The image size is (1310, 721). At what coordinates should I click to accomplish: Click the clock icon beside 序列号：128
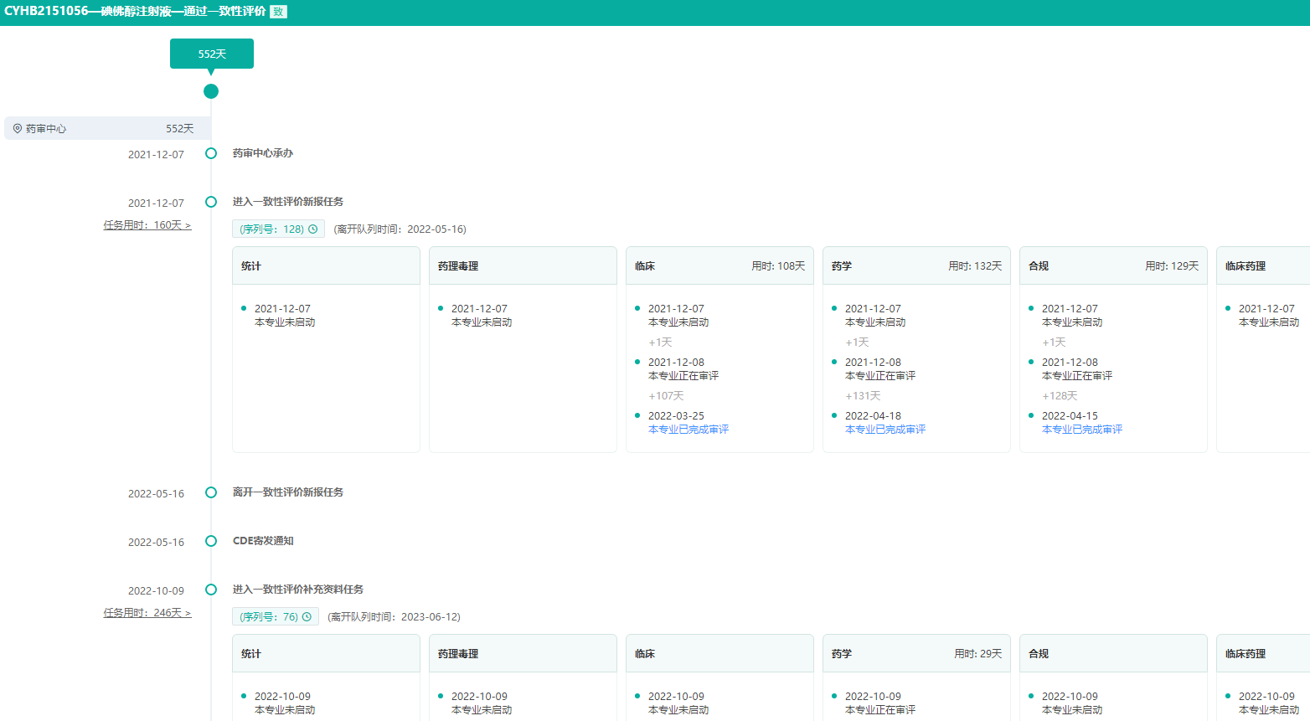pyautogui.click(x=313, y=229)
